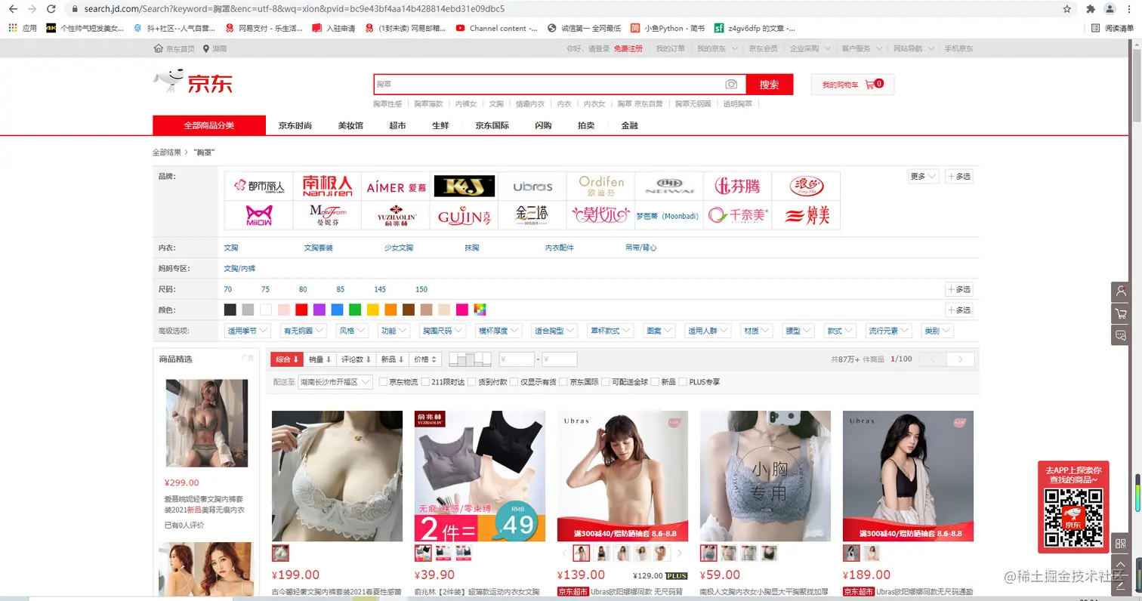Open the 应用 apps bookmark icon
1142x601 pixels.
click(x=12, y=28)
